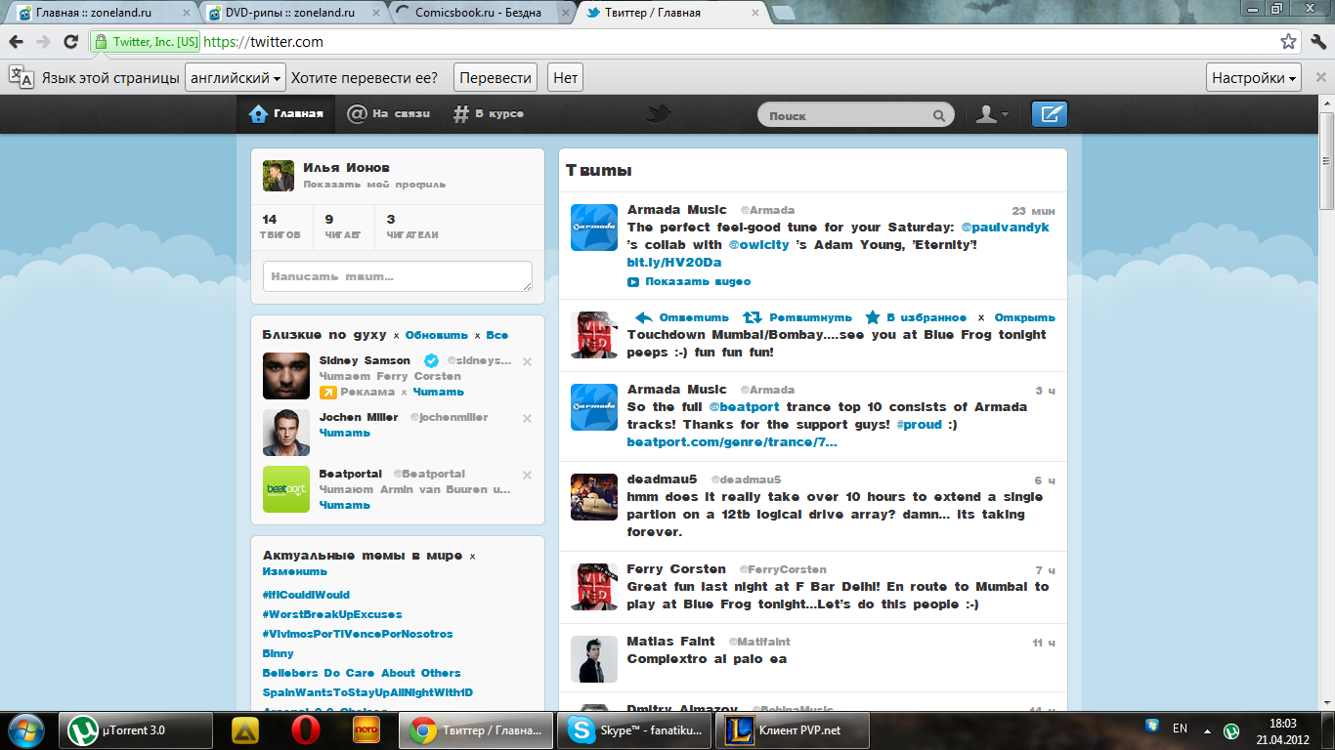Screen dimensions: 1335x750
Task: Click Открыть on the expanded tweet
Action: [1024, 317]
